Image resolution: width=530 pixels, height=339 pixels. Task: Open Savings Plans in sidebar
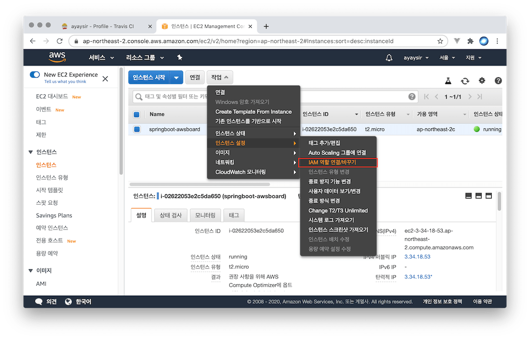pyautogui.click(x=54, y=216)
